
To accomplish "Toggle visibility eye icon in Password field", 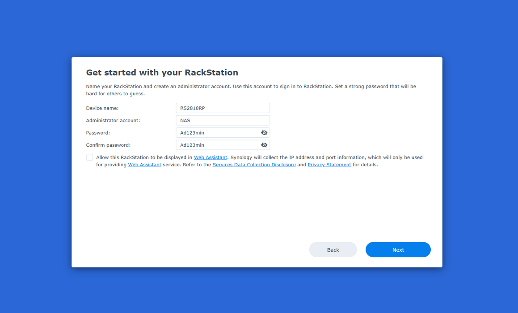I will click(264, 132).
